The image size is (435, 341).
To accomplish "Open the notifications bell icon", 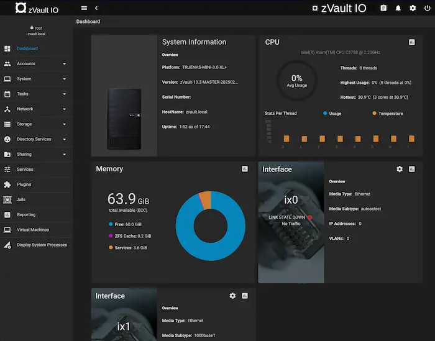I will (x=398, y=8).
